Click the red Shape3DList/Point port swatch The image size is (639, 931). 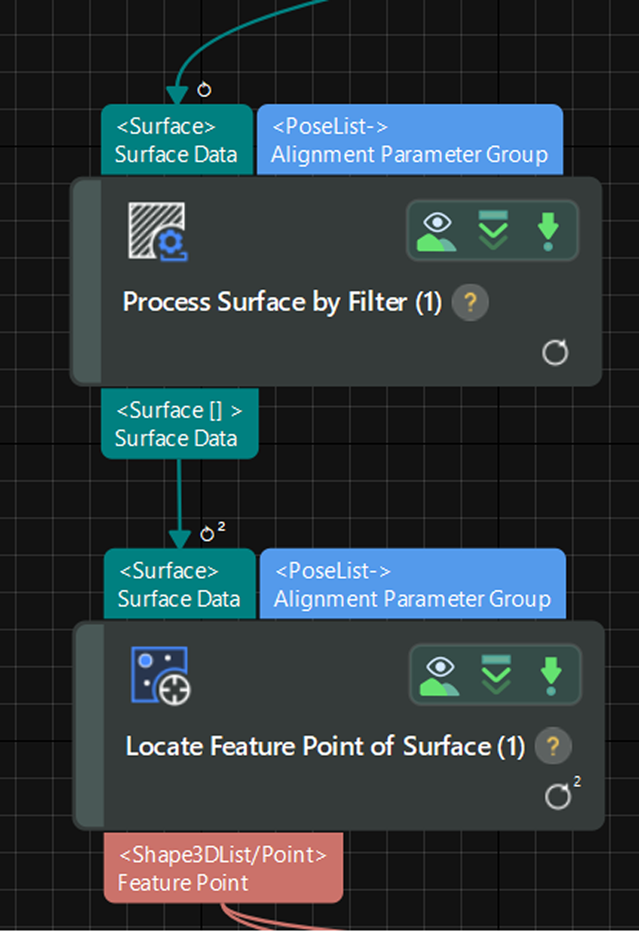pos(223,855)
